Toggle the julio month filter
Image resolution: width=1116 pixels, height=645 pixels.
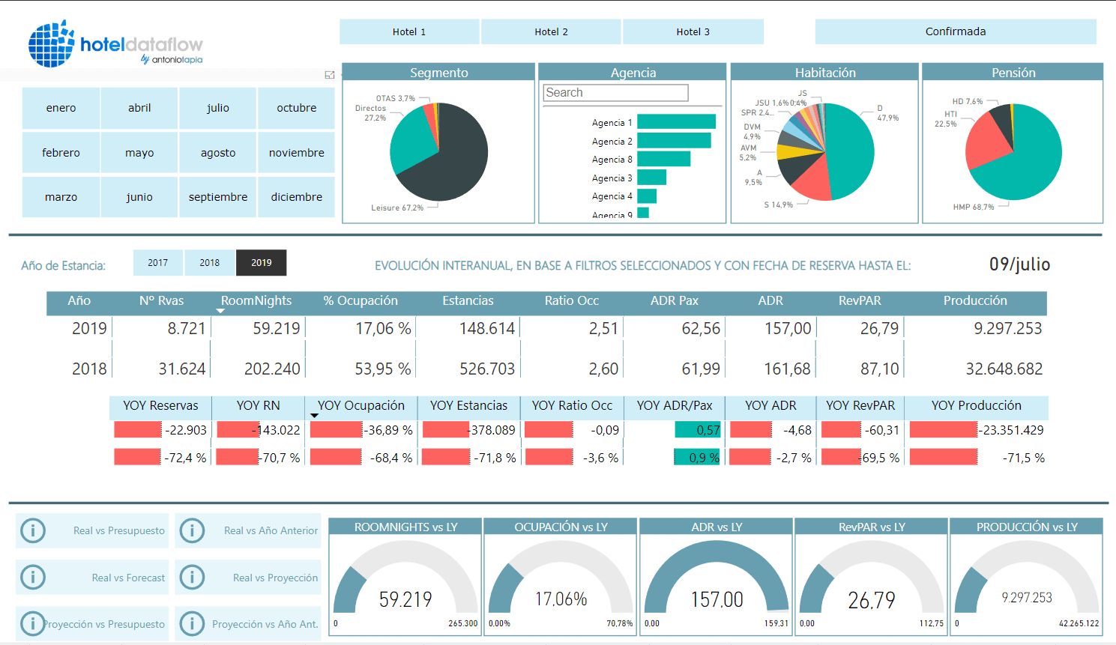217,107
